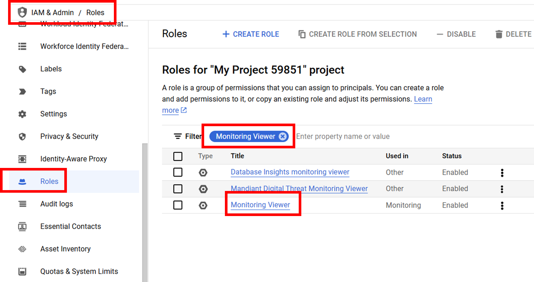The height and width of the screenshot is (282, 534).
Task: Open Audit logs in the sidebar
Action: pyautogui.click(x=57, y=204)
